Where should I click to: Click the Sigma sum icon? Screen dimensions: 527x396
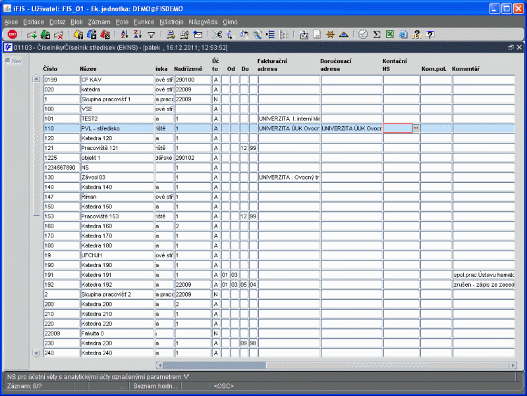point(377,34)
